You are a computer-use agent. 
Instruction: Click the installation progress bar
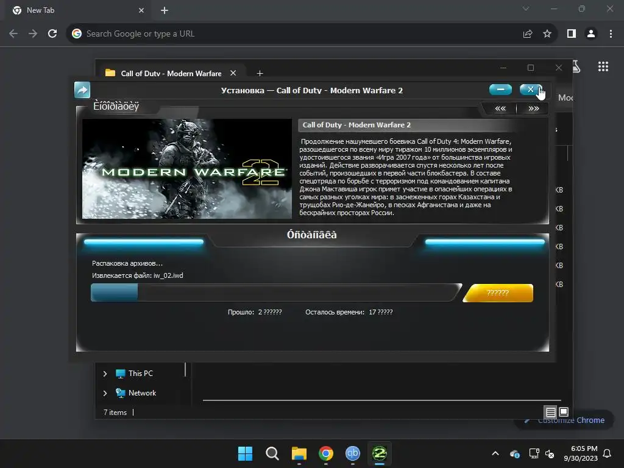point(276,292)
